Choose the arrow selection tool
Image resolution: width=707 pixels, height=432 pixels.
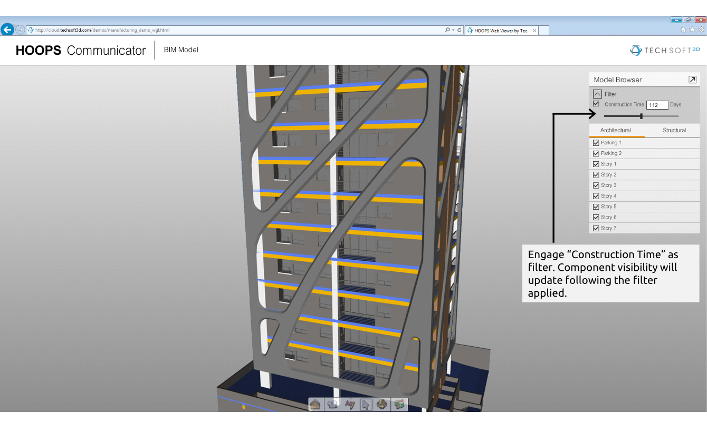click(365, 405)
